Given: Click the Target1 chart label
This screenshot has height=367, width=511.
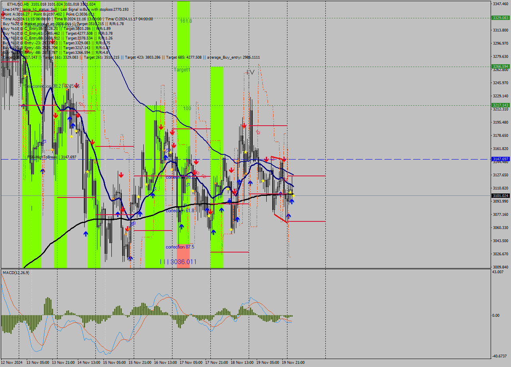Looking at the screenshot, I should point(182,69).
